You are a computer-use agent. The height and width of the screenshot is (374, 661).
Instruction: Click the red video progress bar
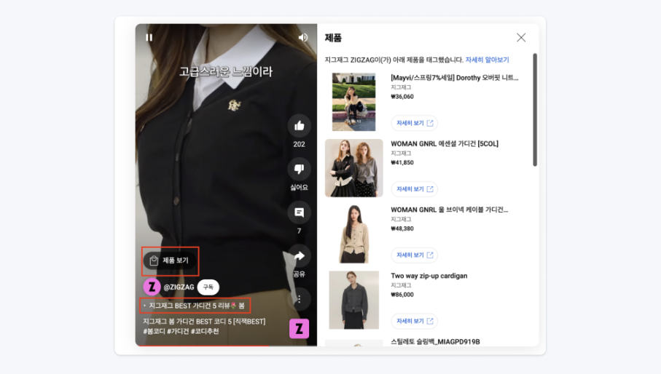[203, 346]
